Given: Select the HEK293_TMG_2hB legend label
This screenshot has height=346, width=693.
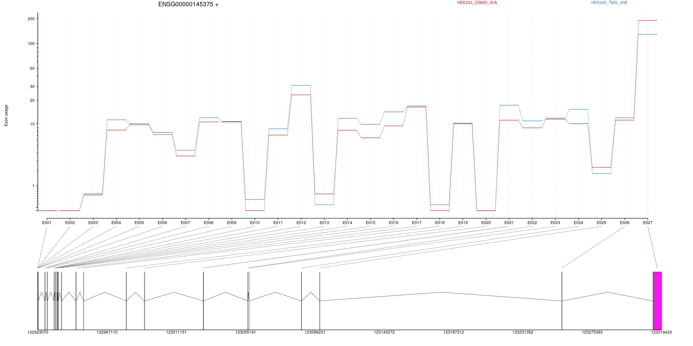Looking at the screenshot, I should [609, 3].
